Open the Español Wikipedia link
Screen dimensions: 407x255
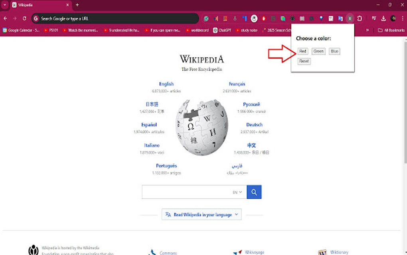coord(149,125)
